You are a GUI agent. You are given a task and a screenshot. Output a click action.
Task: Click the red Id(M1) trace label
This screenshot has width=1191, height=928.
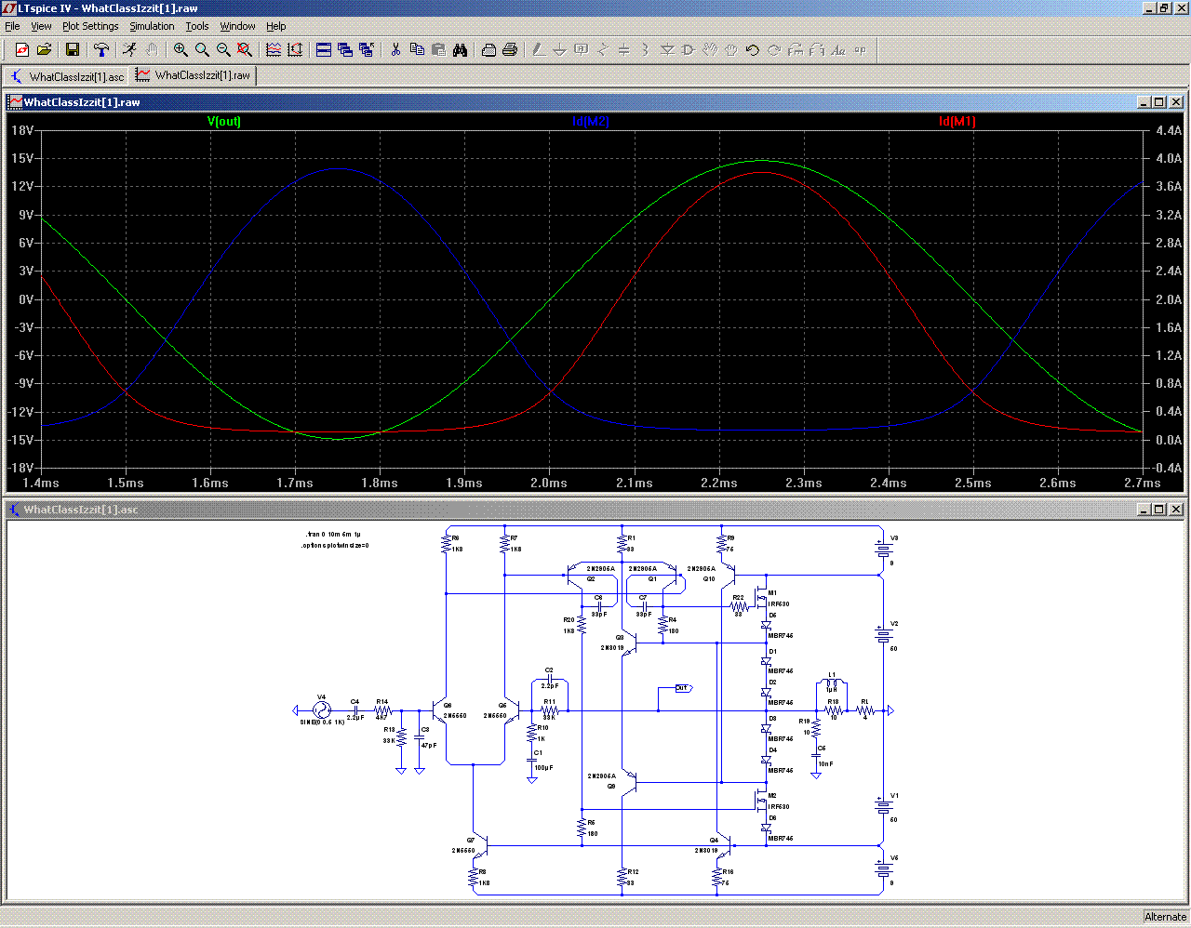[x=957, y=122]
